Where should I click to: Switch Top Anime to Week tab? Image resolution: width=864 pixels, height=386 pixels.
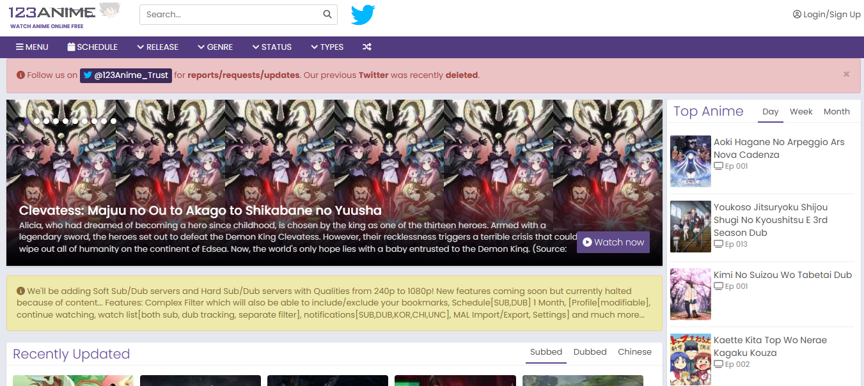tap(801, 111)
